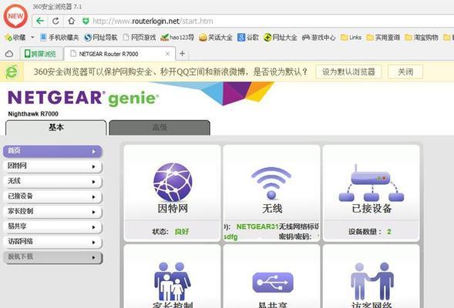
Task: Select the NETGEAR Router R7000 browser tab
Action: (119, 54)
